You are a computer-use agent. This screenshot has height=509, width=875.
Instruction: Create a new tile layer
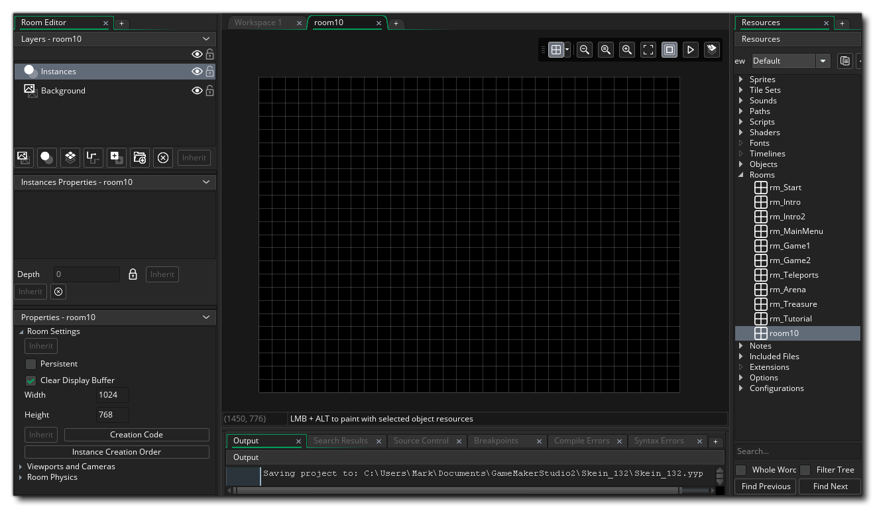(x=70, y=158)
